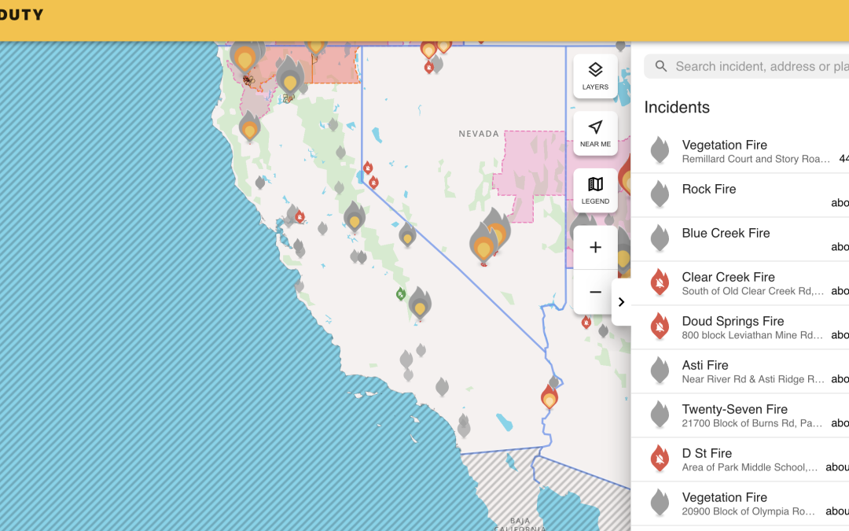This screenshot has width=849, height=531.
Task: Click the D St Fire red flame icon
Action: coord(660,459)
